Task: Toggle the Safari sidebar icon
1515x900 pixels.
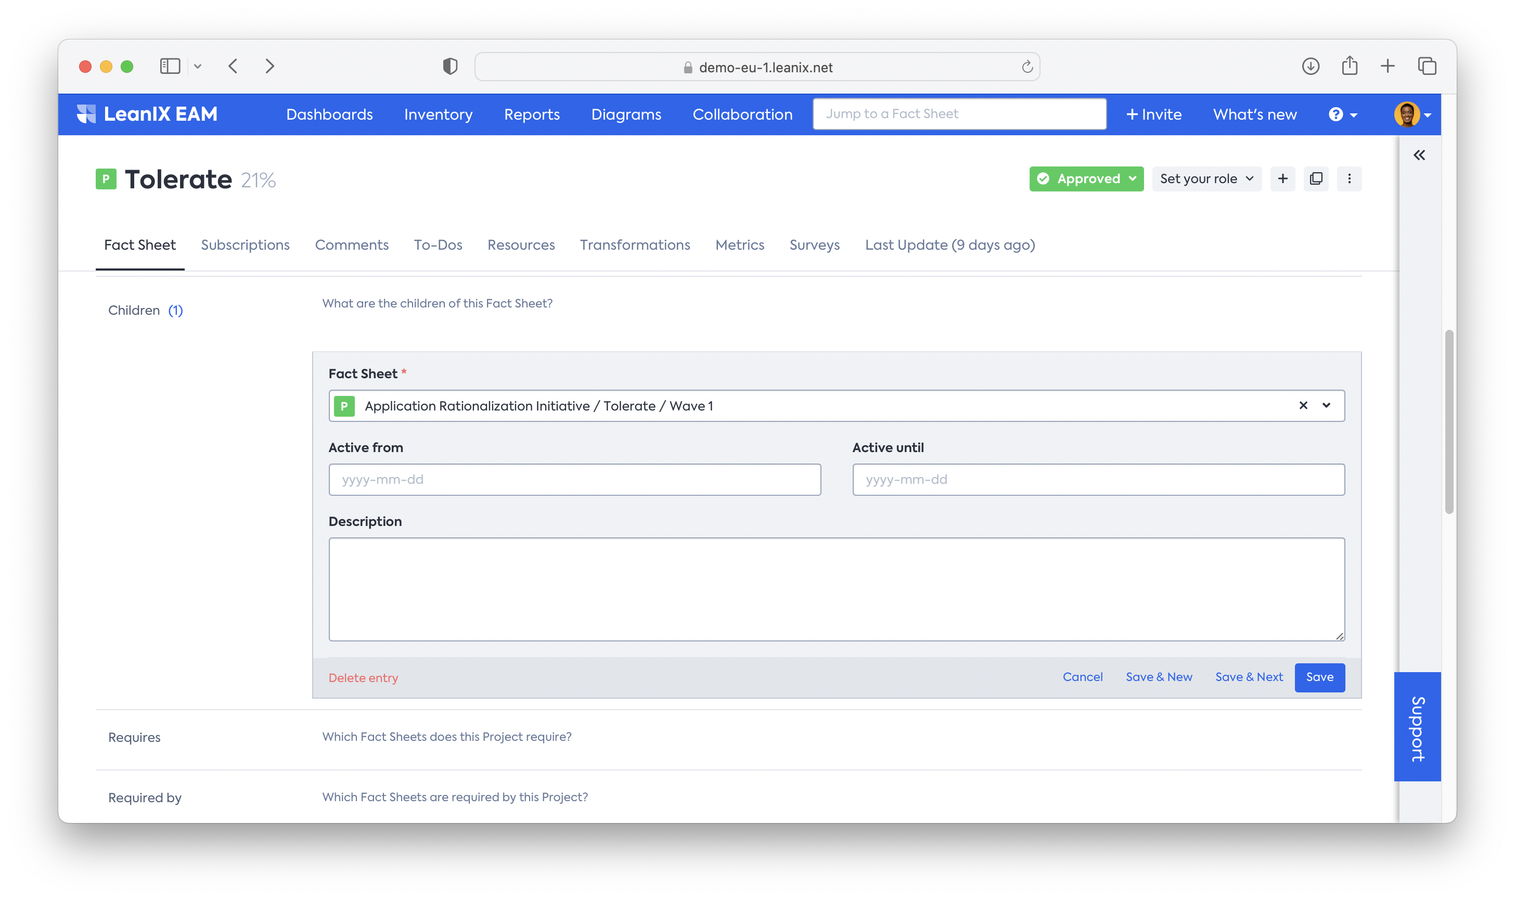Action: click(x=170, y=66)
